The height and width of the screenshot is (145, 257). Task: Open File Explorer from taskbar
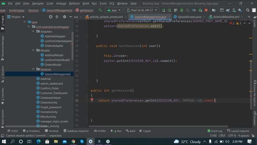[56, 141]
